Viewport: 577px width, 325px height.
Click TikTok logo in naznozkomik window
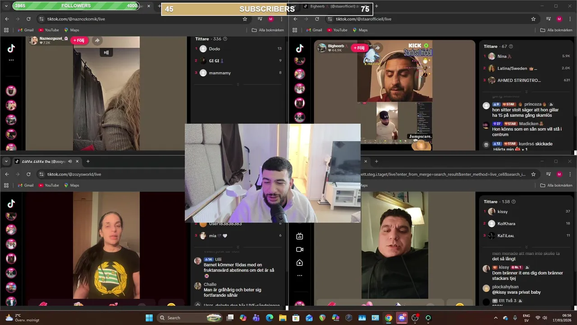click(x=11, y=49)
